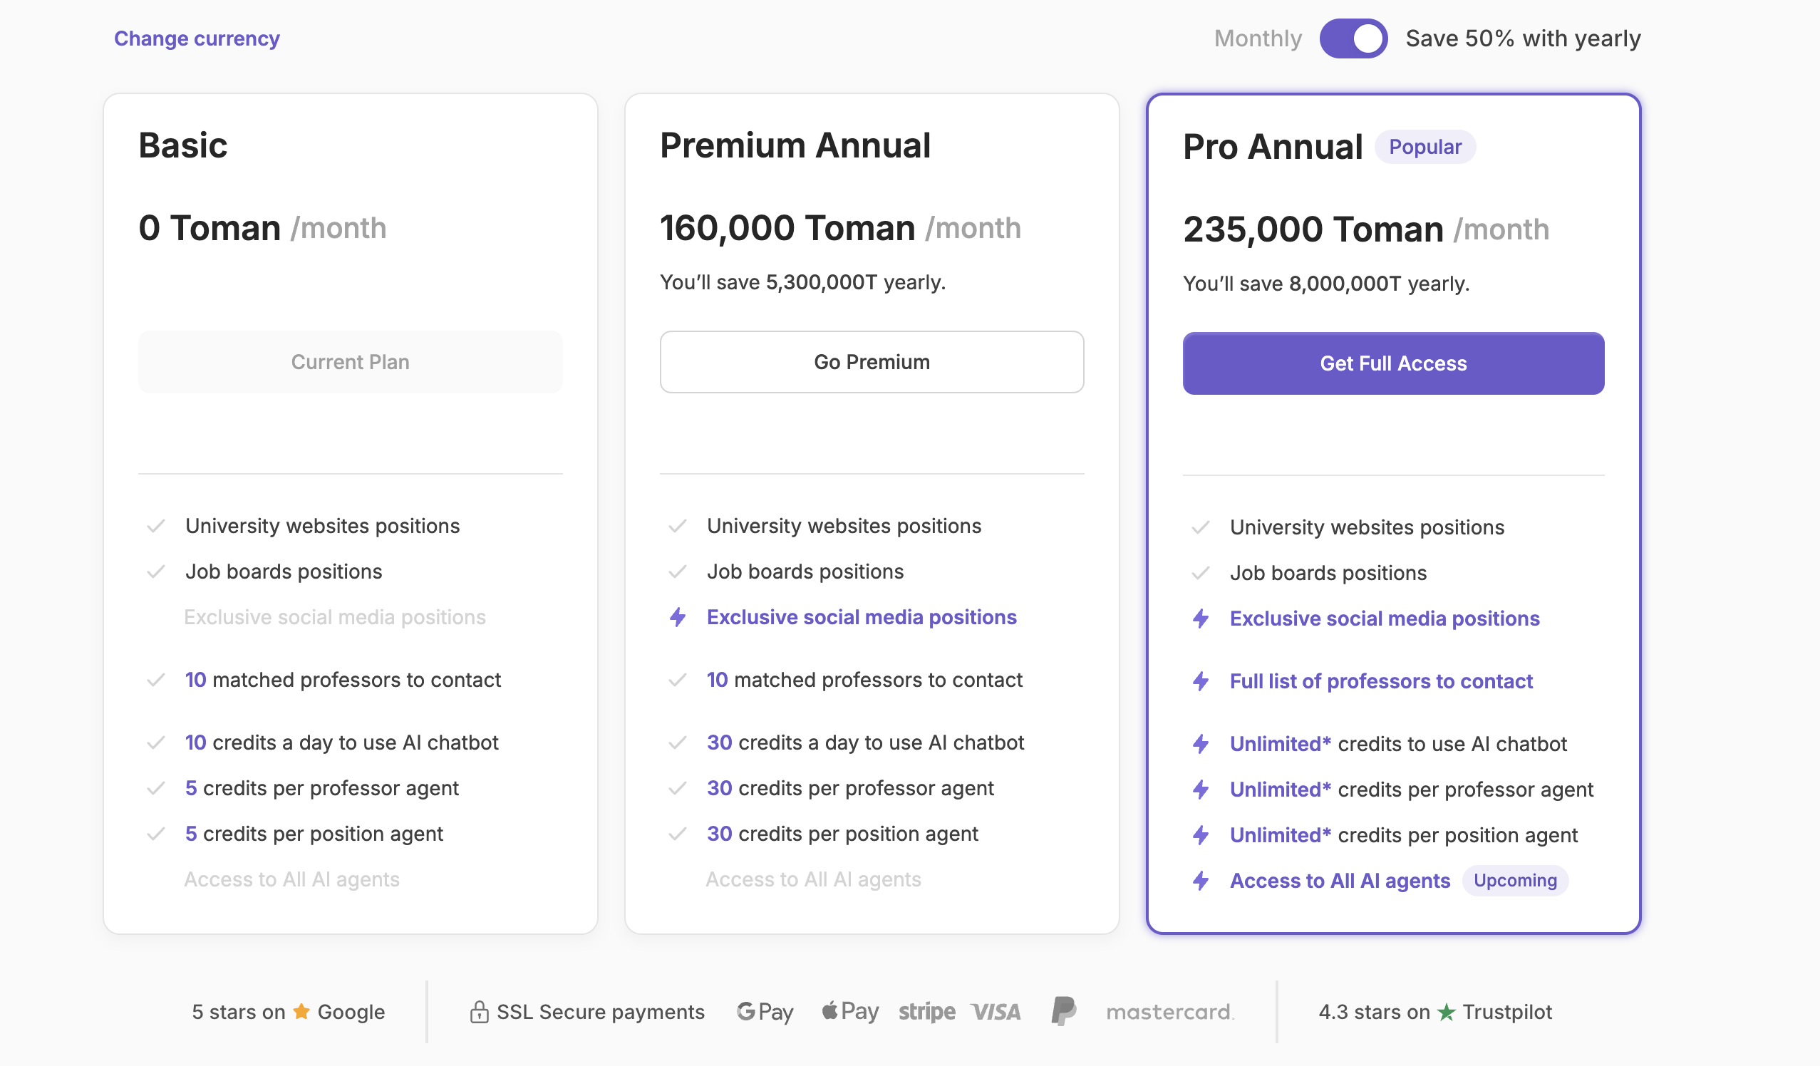Select the Monthly billing label
1820x1066 pixels.
pos(1257,38)
